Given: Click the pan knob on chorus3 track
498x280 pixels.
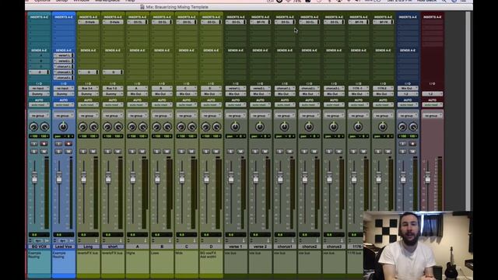Looking at the screenshot, I should tap(334, 126).
